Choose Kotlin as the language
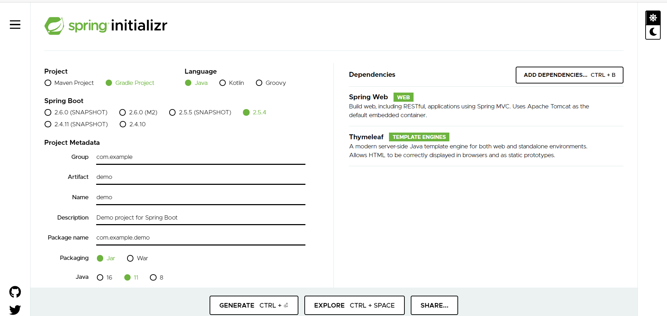 click(x=232, y=83)
